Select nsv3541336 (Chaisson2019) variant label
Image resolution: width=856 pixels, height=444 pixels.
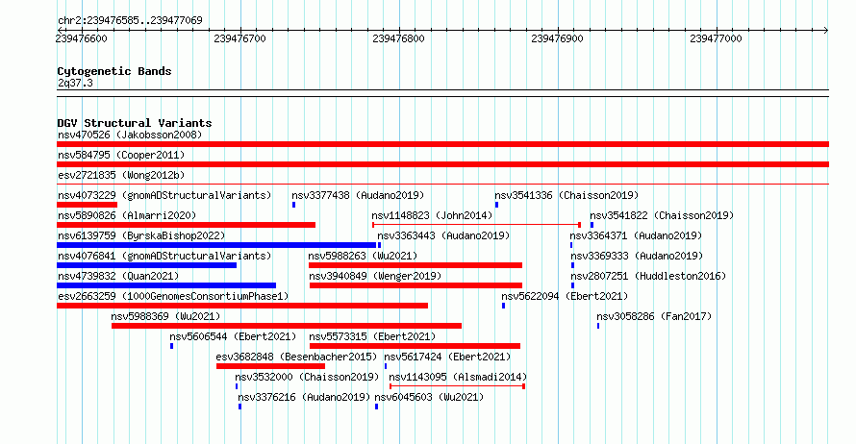click(566, 195)
